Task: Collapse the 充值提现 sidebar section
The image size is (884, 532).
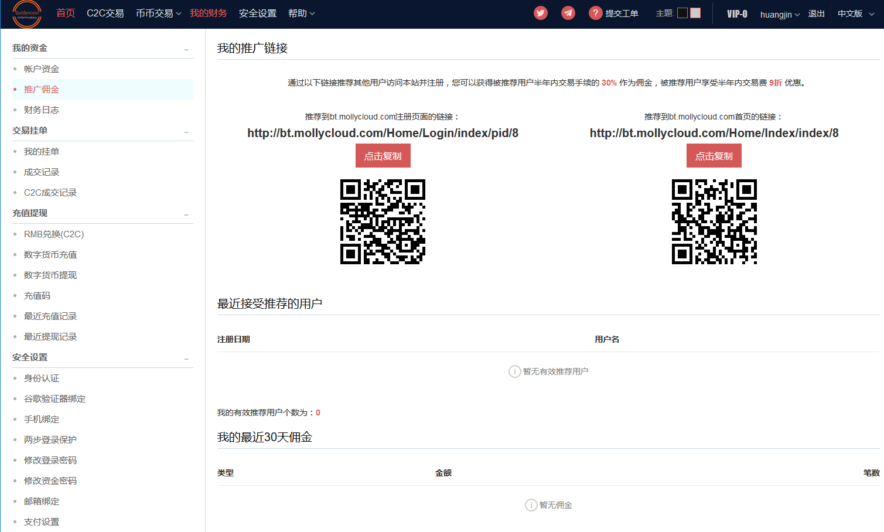Action: (x=186, y=214)
